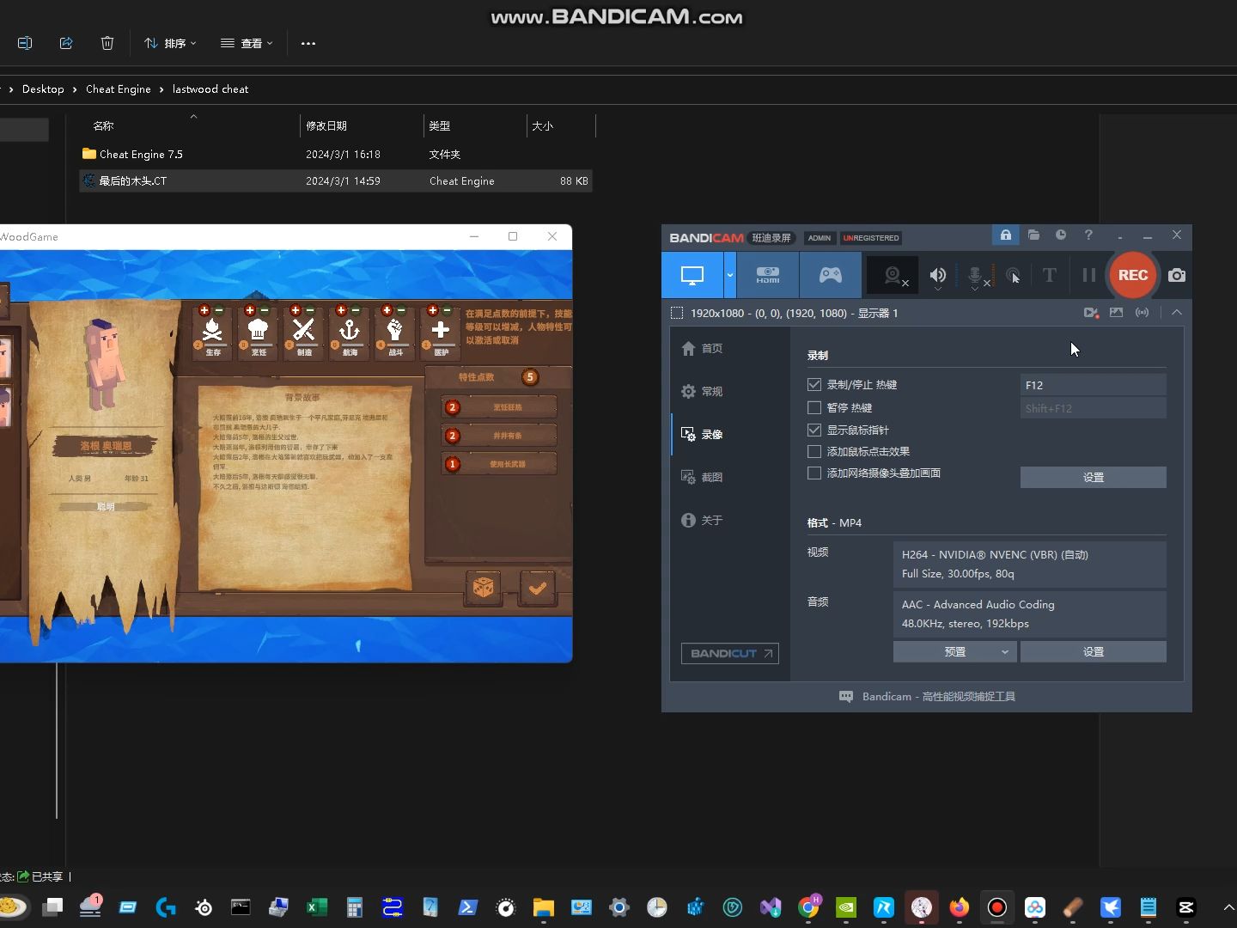1237x928 pixels.
Task: Increase the 生存 skill with plus
Action: tap(204, 310)
